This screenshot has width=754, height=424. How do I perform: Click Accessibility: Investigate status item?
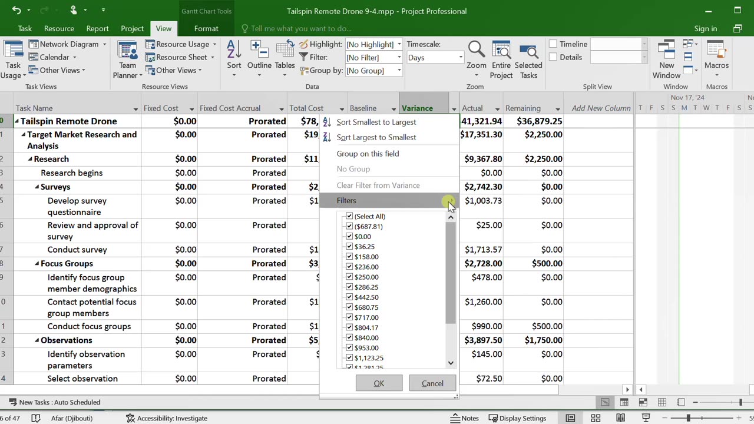(167, 418)
